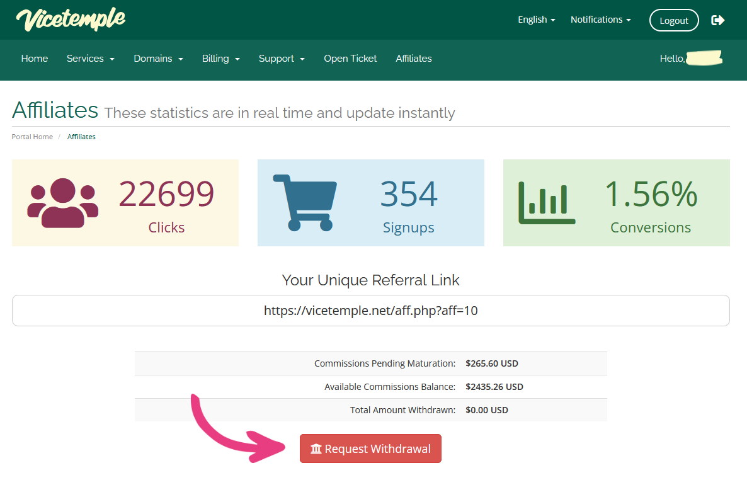
Task: Click the Logout button
Action: click(674, 21)
